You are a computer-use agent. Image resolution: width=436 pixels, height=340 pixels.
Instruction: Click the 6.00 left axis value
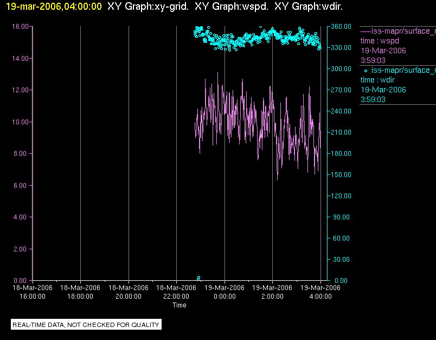pos(21,185)
